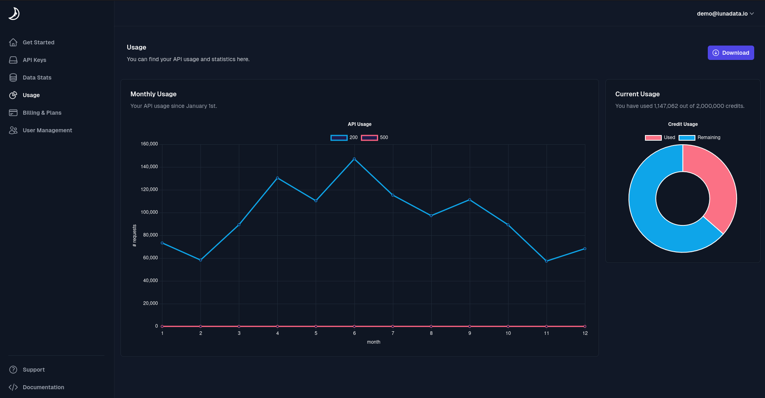This screenshot has width=765, height=398.
Task: Click the 'month' x-axis label
Action: (374, 342)
